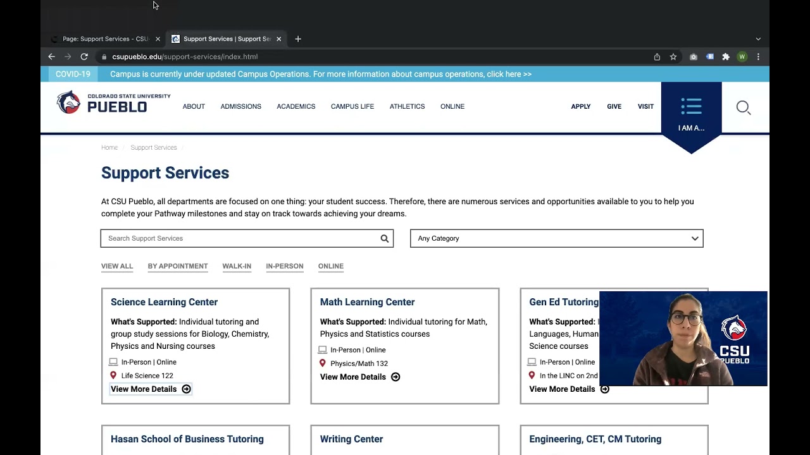The width and height of the screenshot is (810, 455).
Task: Close the active Support Services tab
Action: pyautogui.click(x=278, y=39)
